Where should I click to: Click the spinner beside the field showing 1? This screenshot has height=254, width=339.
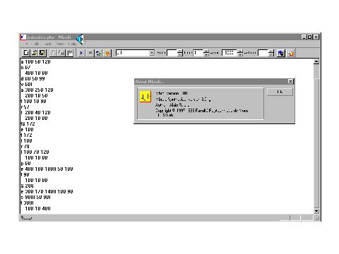point(206,53)
